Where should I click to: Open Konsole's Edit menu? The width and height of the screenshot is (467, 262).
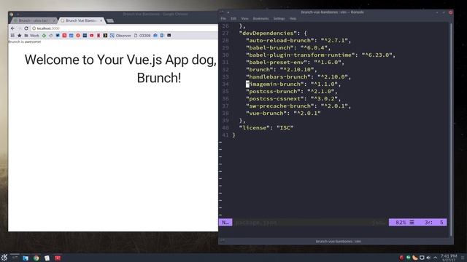pyautogui.click(x=233, y=18)
